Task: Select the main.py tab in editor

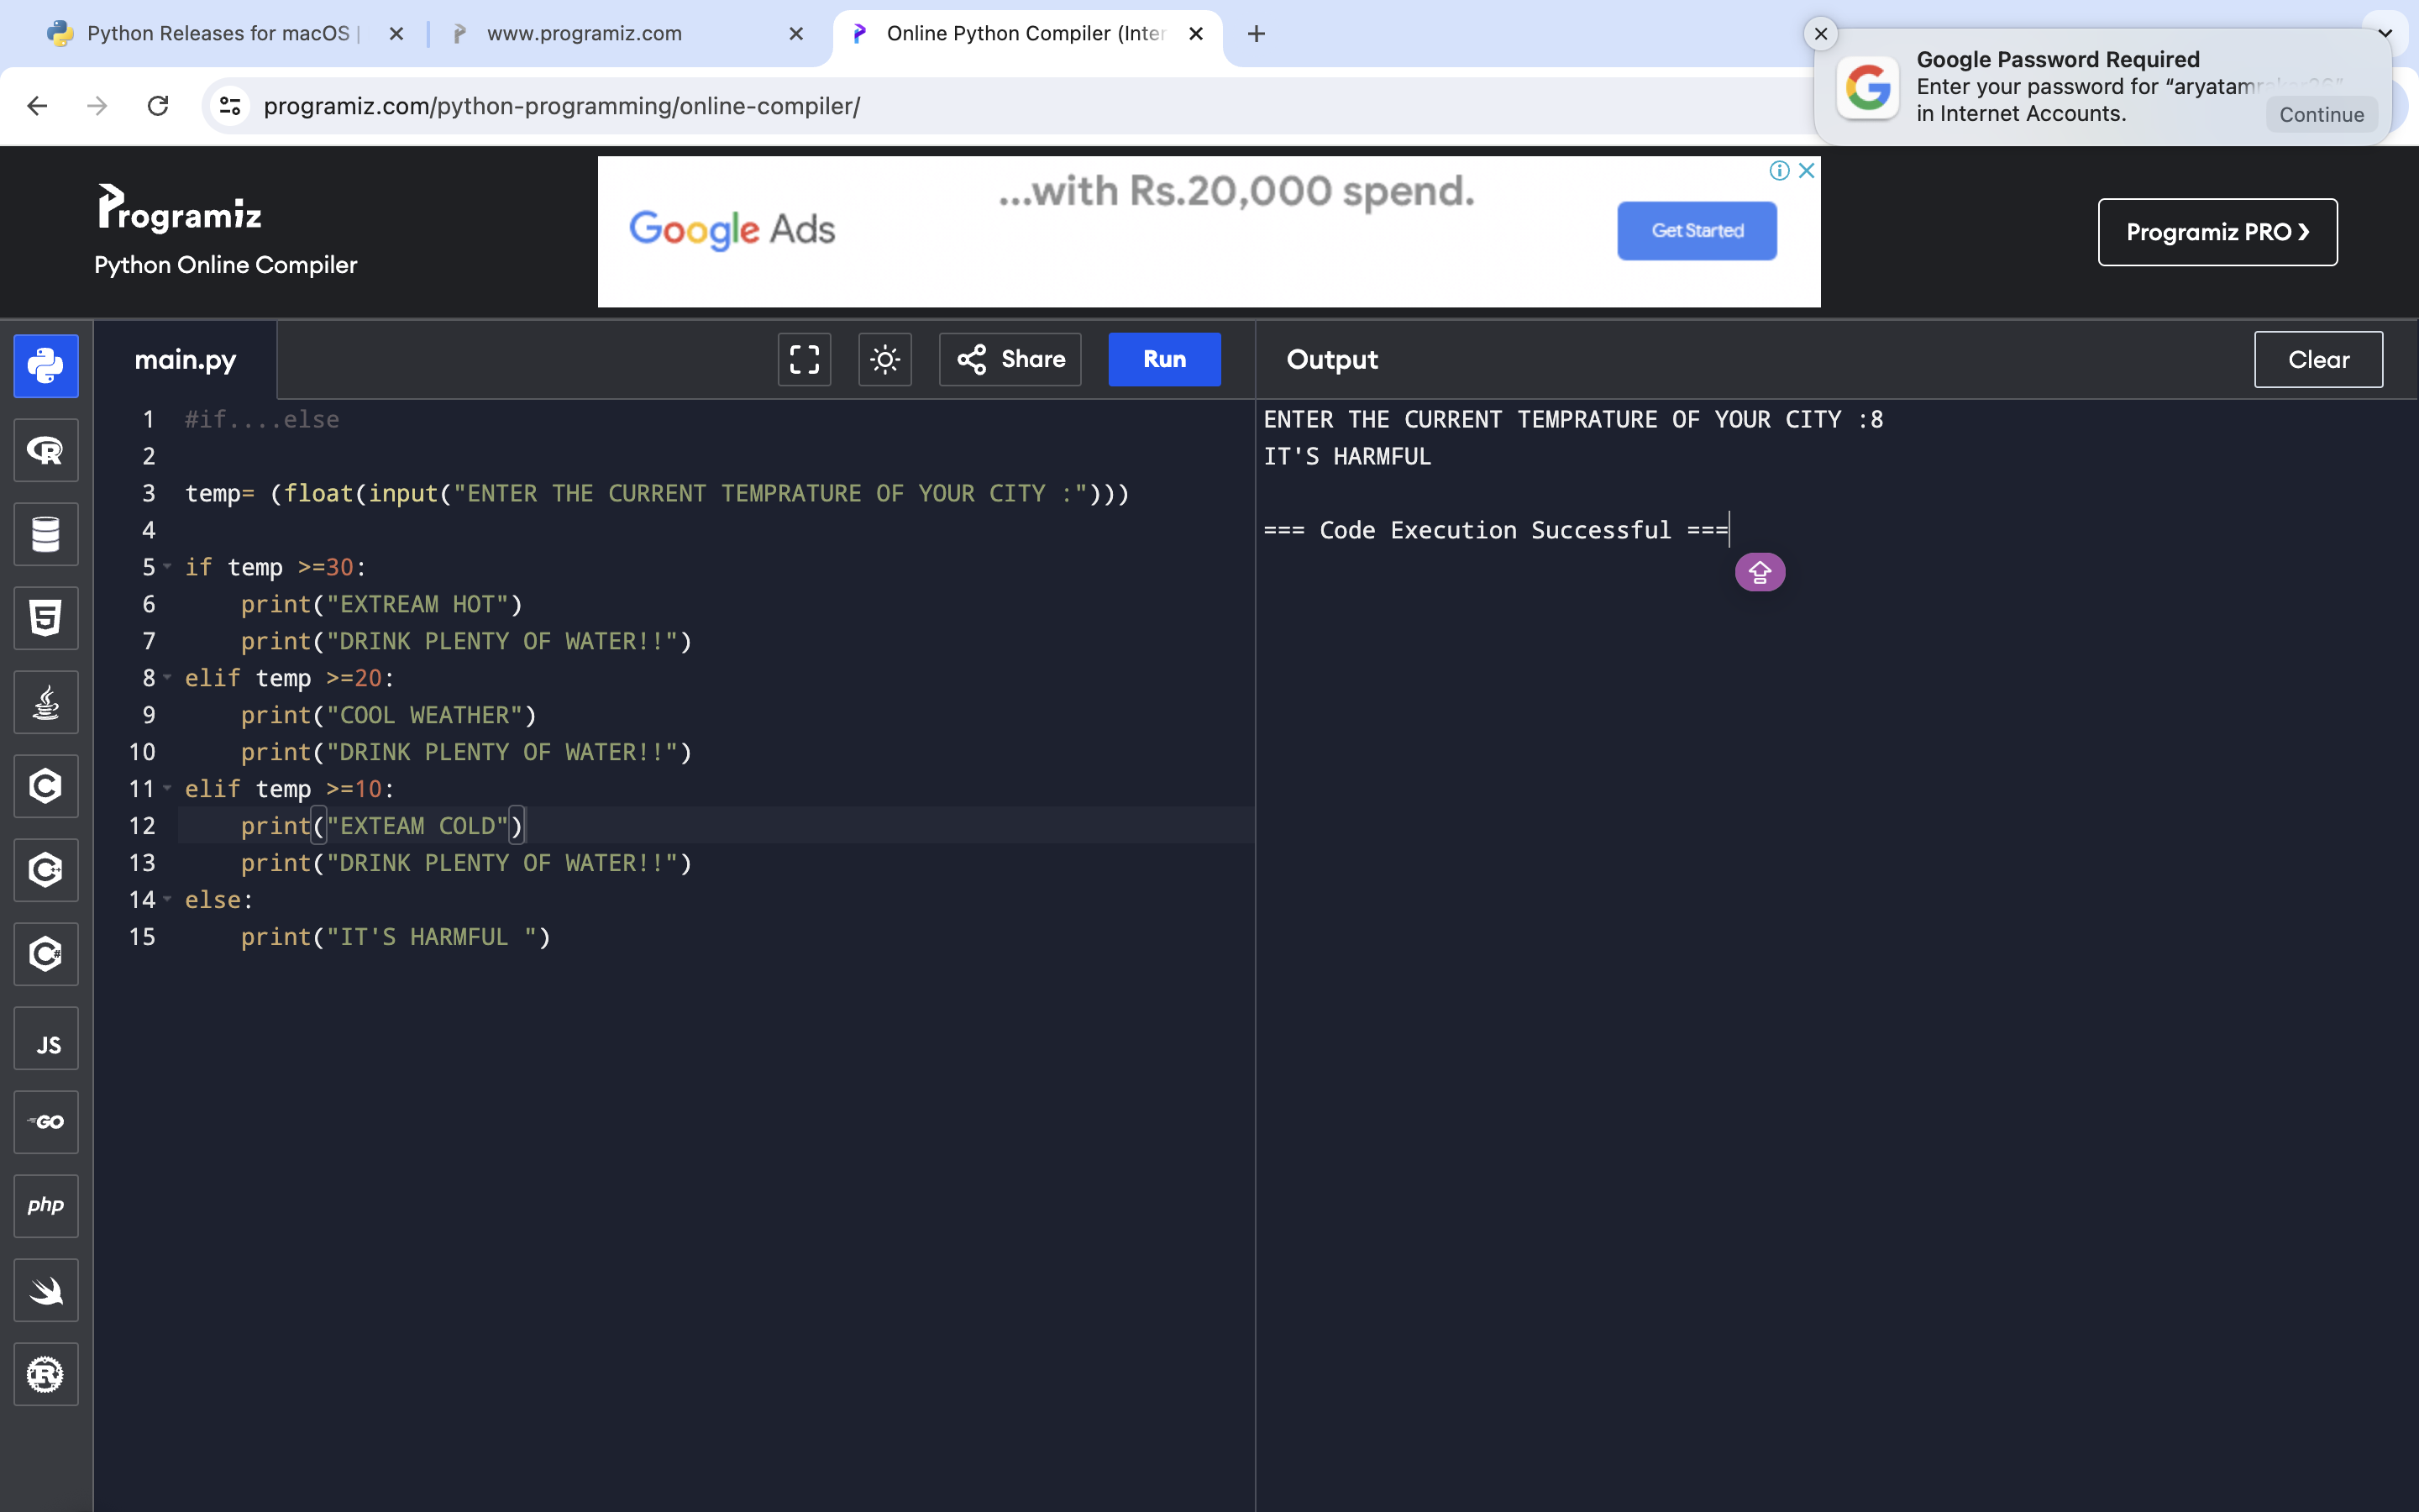Action: (x=186, y=359)
